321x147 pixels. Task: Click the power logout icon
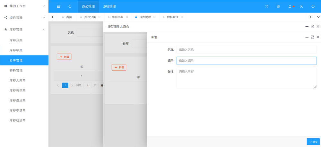point(313,6)
